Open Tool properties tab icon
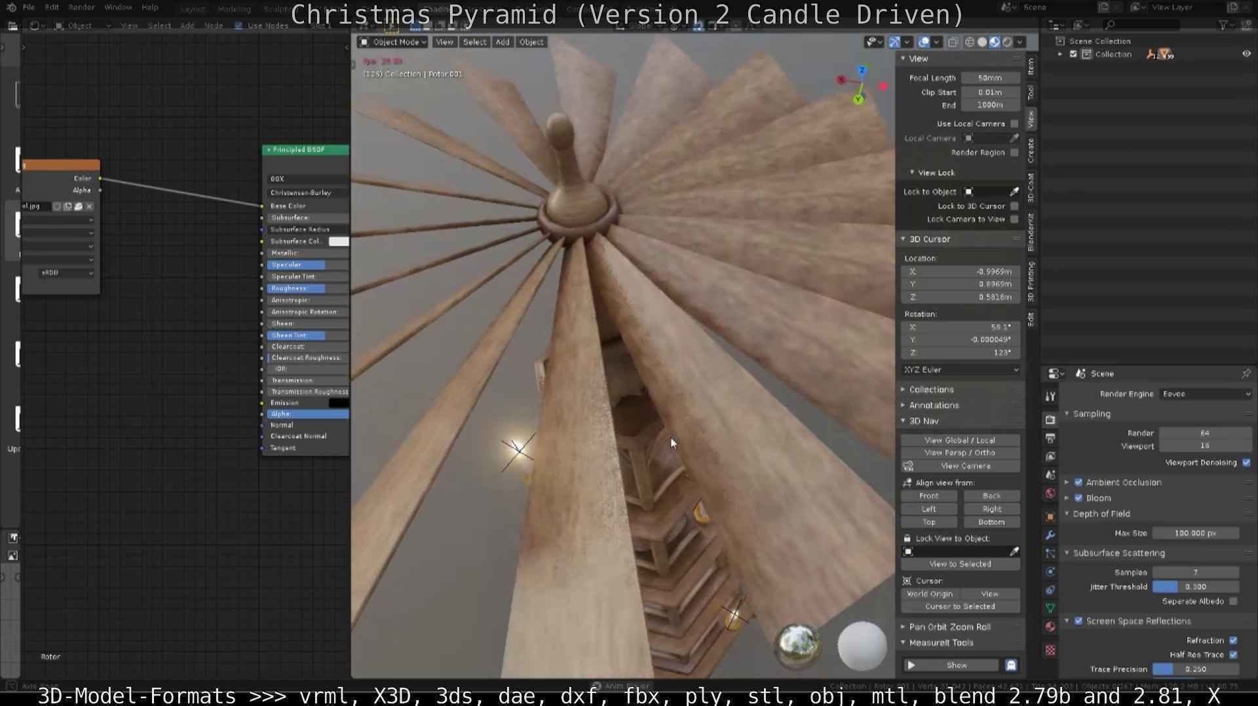 (x=1050, y=396)
